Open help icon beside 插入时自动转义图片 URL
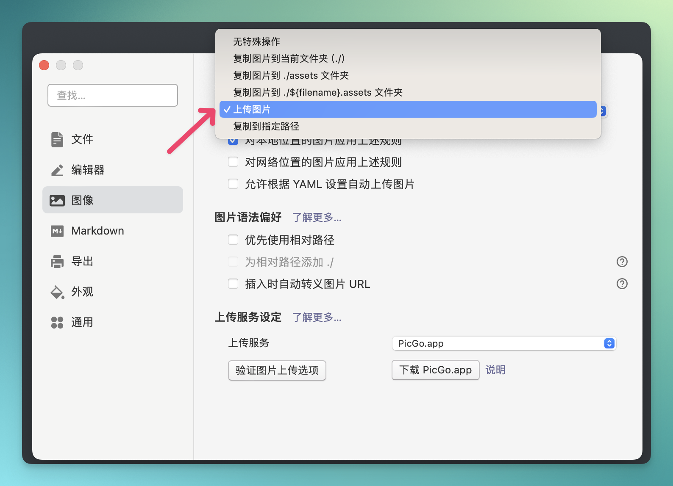The image size is (673, 486). coord(622,284)
